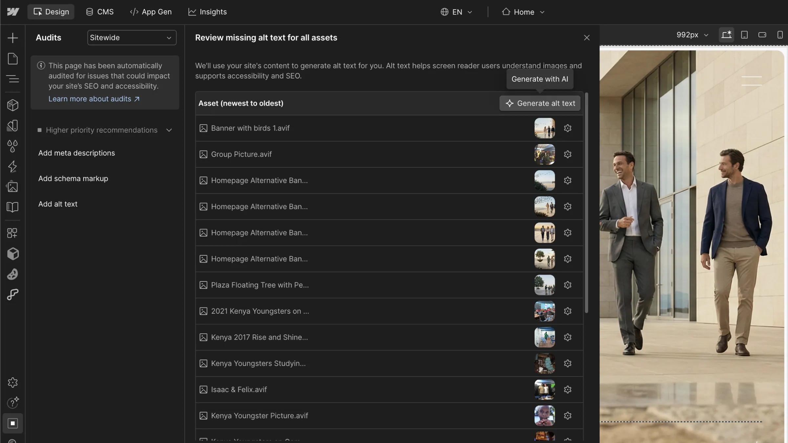Screen dimensions: 788x443
Task: Select the tablet breakpoint device icon
Action: tap(744, 35)
